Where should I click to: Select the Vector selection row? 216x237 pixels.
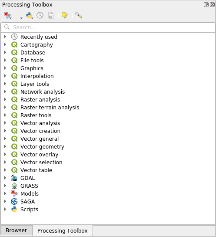click(x=108, y=162)
